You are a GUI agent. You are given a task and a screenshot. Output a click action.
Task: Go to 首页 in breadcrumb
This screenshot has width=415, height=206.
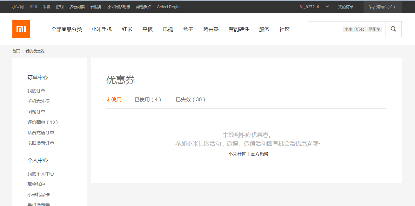click(x=16, y=51)
